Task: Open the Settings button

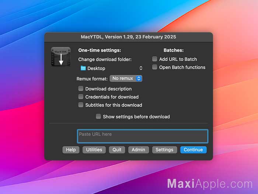Action: (164, 150)
